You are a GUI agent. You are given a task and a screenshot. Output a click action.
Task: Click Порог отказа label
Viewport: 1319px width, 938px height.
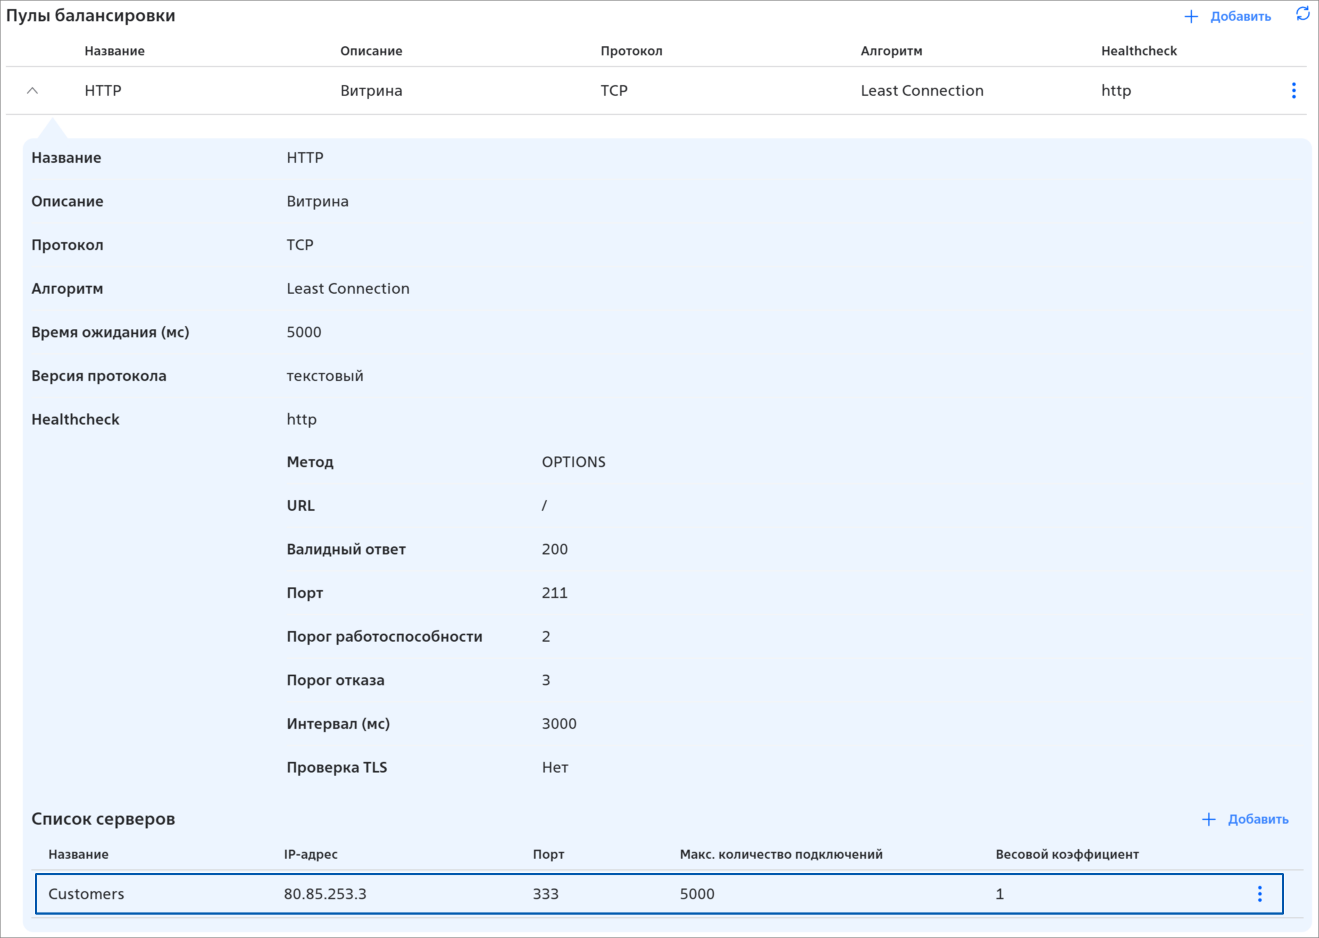coord(336,680)
